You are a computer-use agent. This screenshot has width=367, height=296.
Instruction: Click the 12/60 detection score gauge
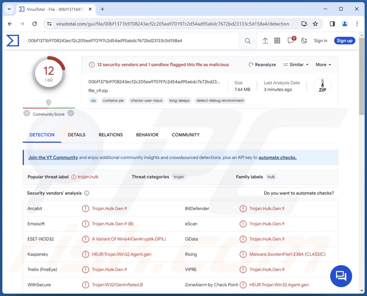[x=49, y=73]
